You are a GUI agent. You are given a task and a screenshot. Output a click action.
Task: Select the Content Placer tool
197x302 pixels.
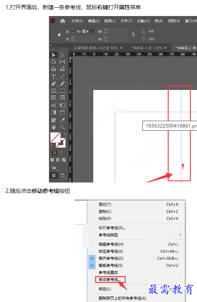coord(62,69)
